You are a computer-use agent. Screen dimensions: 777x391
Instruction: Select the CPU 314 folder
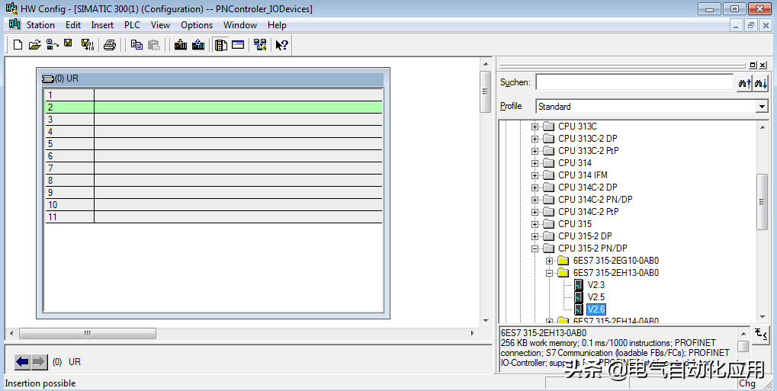(575, 163)
